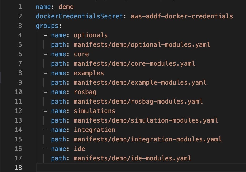Click line number 1 in the gutter
The width and height of the screenshot is (246, 172).
pyautogui.click(x=20, y=7)
